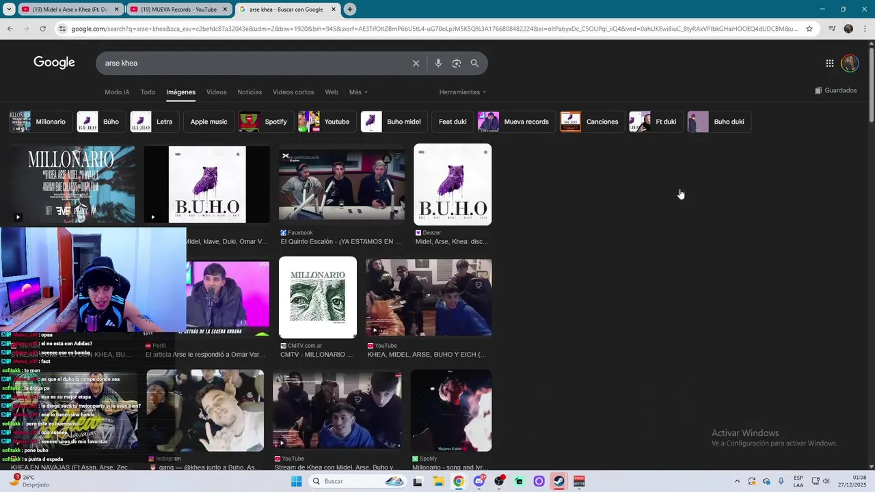Submit search with magnifier icon
This screenshot has width=875, height=492.
tap(474, 63)
